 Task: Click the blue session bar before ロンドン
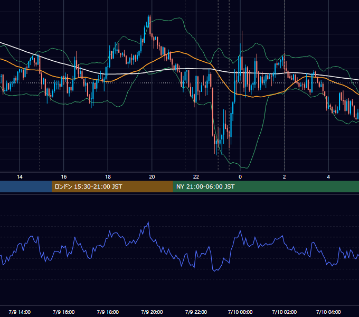[26, 187]
